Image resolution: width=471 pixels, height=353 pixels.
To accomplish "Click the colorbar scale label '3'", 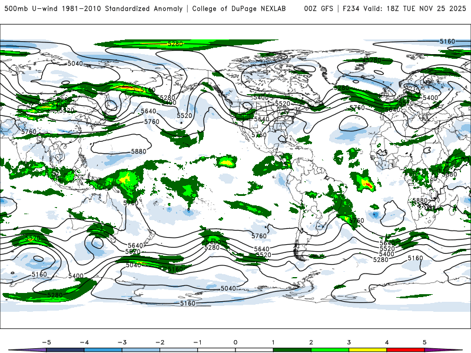I will tap(349, 342).
